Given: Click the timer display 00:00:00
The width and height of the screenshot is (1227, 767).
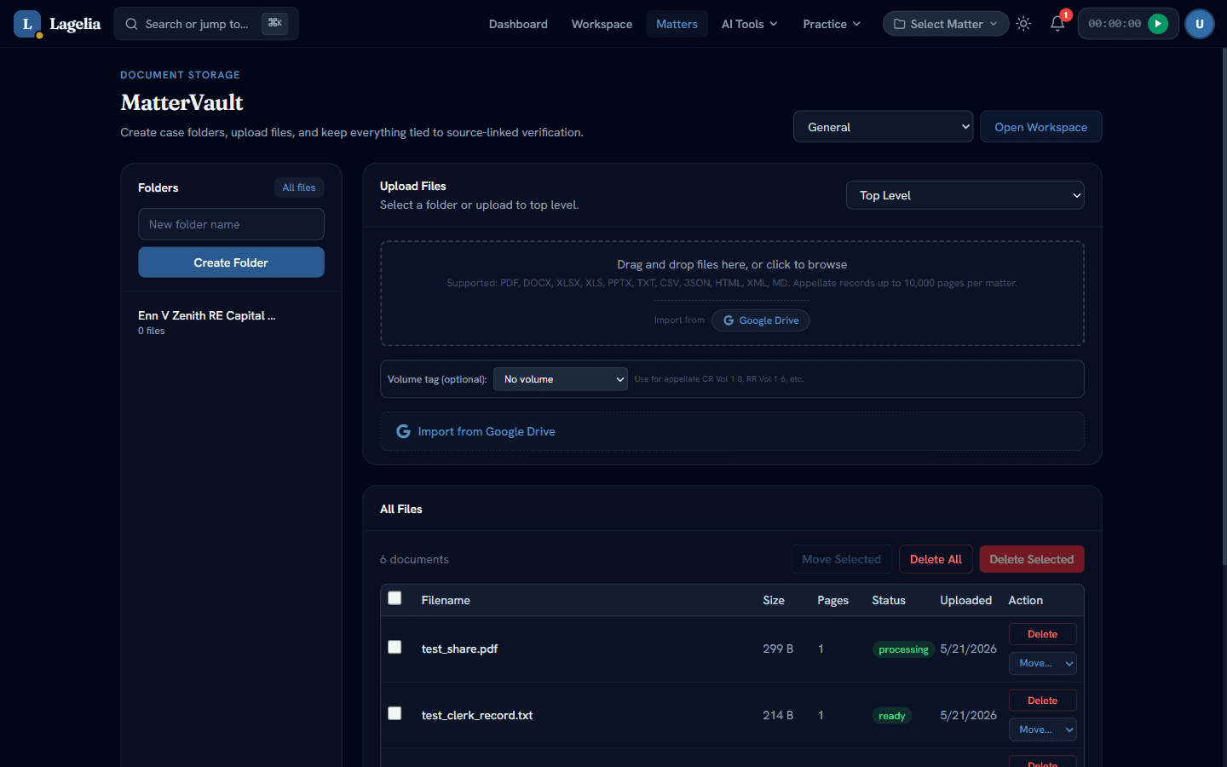Looking at the screenshot, I should click(1115, 24).
